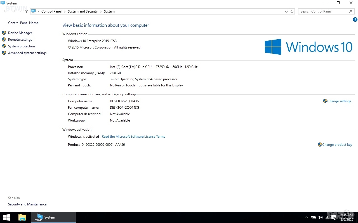Open the address bar history dropdown
Viewport: 358px width, 223px height.
tap(286, 11)
